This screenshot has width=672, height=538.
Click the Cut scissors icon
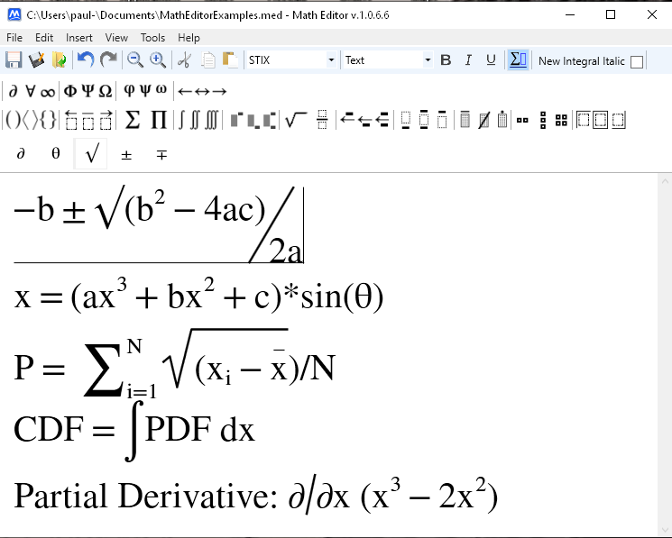tap(184, 60)
